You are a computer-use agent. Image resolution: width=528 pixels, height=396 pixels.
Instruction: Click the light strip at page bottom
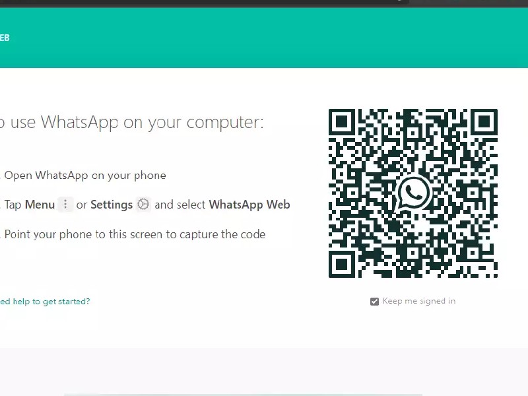[243, 394]
